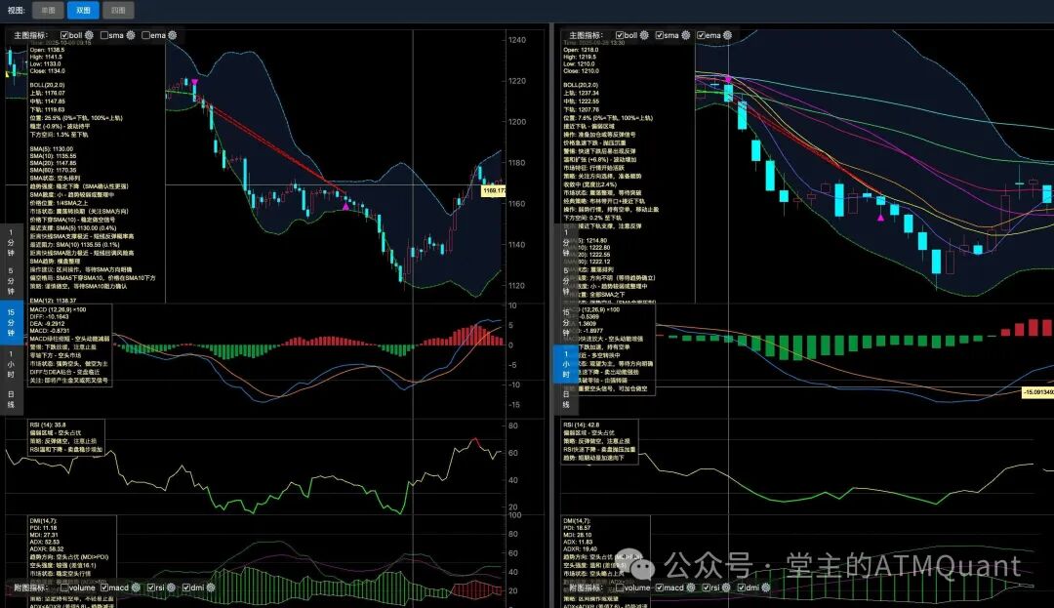Viewport: 1054px width, 608px height.
Task: Toggle boll checkbox in left chart
Action: 64,35
